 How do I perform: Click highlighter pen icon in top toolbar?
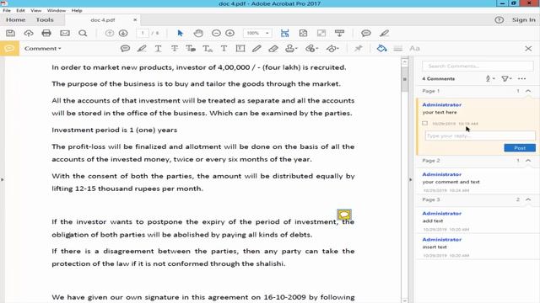[384, 34]
